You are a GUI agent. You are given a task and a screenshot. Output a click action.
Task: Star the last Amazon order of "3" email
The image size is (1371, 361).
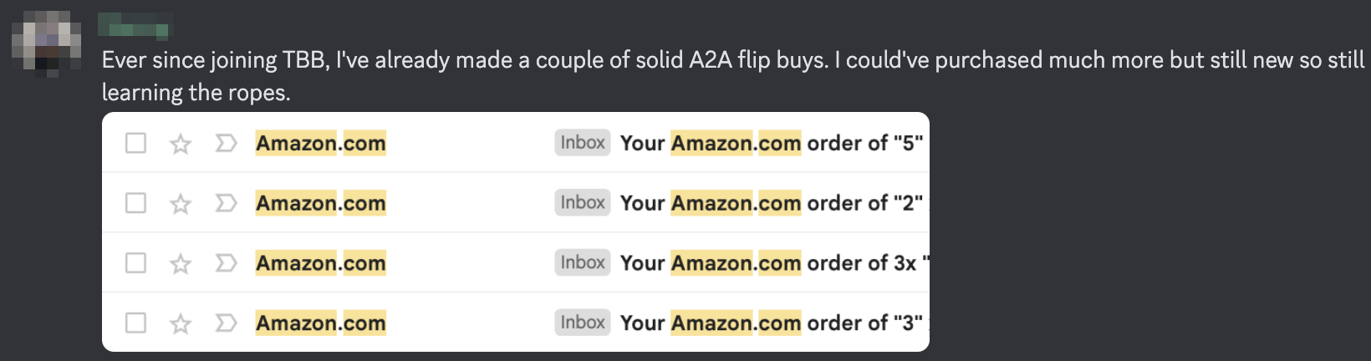(x=181, y=323)
